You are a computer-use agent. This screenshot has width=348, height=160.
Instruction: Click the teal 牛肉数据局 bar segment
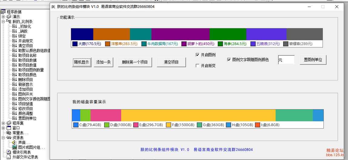click(141, 34)
